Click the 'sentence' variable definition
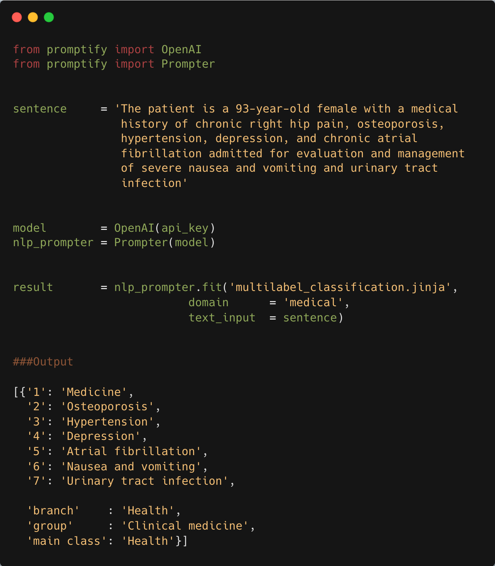Viewport: 495px width, 566px height. point(40,109)
